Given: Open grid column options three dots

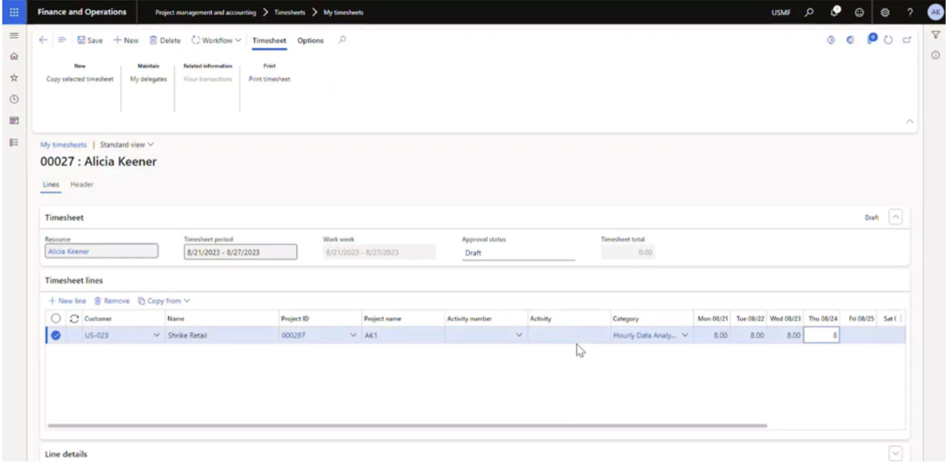Looking at the screenshot, I should tap(900, 318).
